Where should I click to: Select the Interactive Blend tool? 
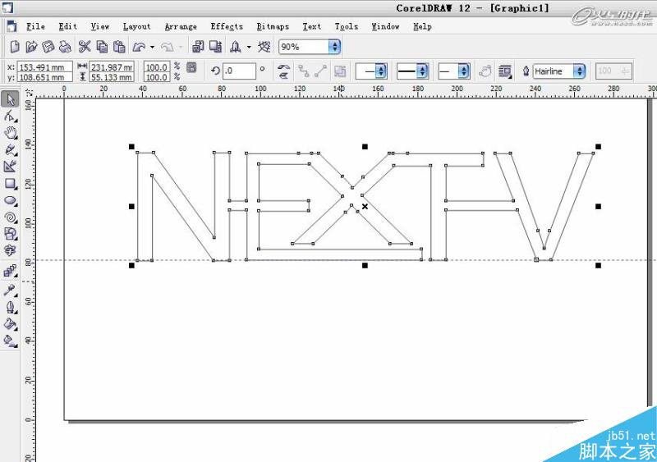coord(10,271)
